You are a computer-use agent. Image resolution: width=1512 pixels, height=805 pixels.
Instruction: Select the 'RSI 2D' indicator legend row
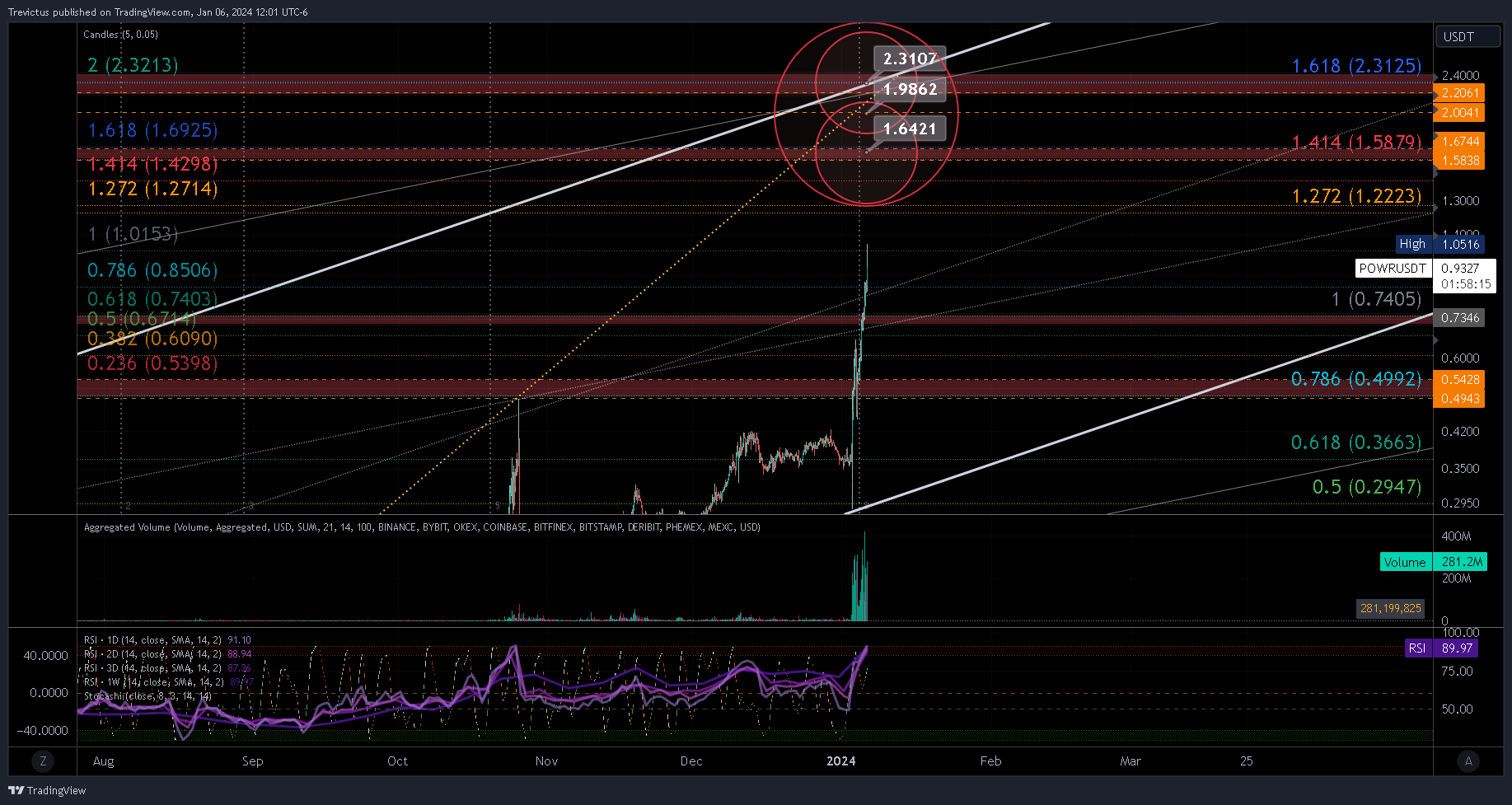coord(167,654)
